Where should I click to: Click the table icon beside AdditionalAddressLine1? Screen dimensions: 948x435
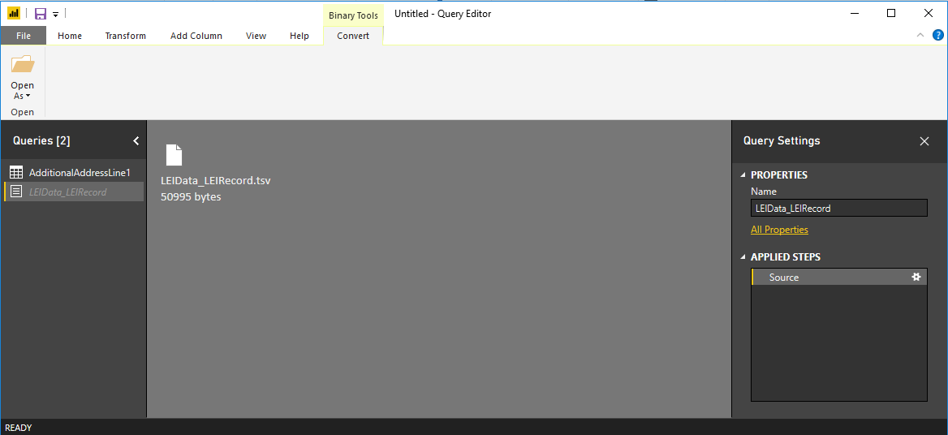(16, 172)
